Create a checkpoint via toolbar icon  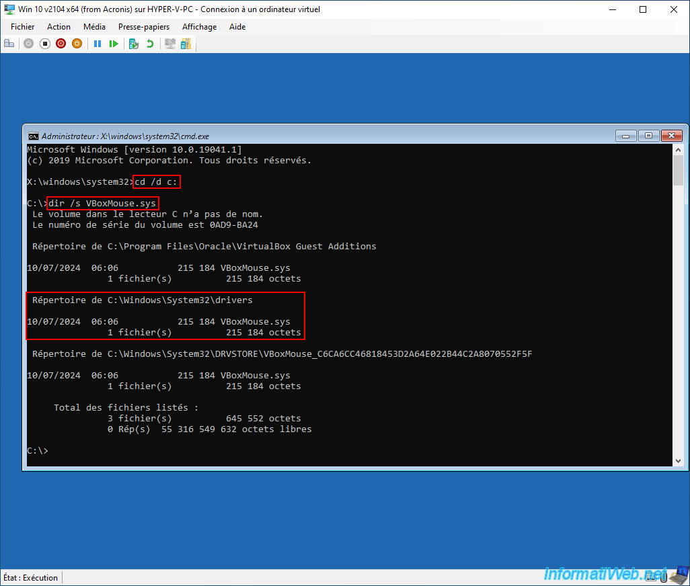133,44
